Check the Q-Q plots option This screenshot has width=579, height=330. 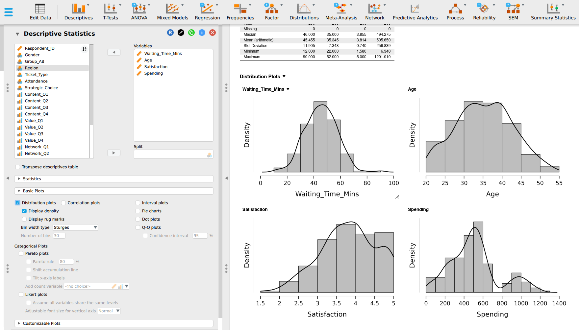pyautogui.click(x=138, y=227)
